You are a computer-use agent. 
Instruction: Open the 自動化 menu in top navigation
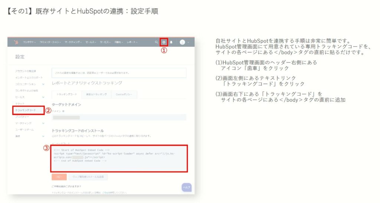(x=119, y=42)
